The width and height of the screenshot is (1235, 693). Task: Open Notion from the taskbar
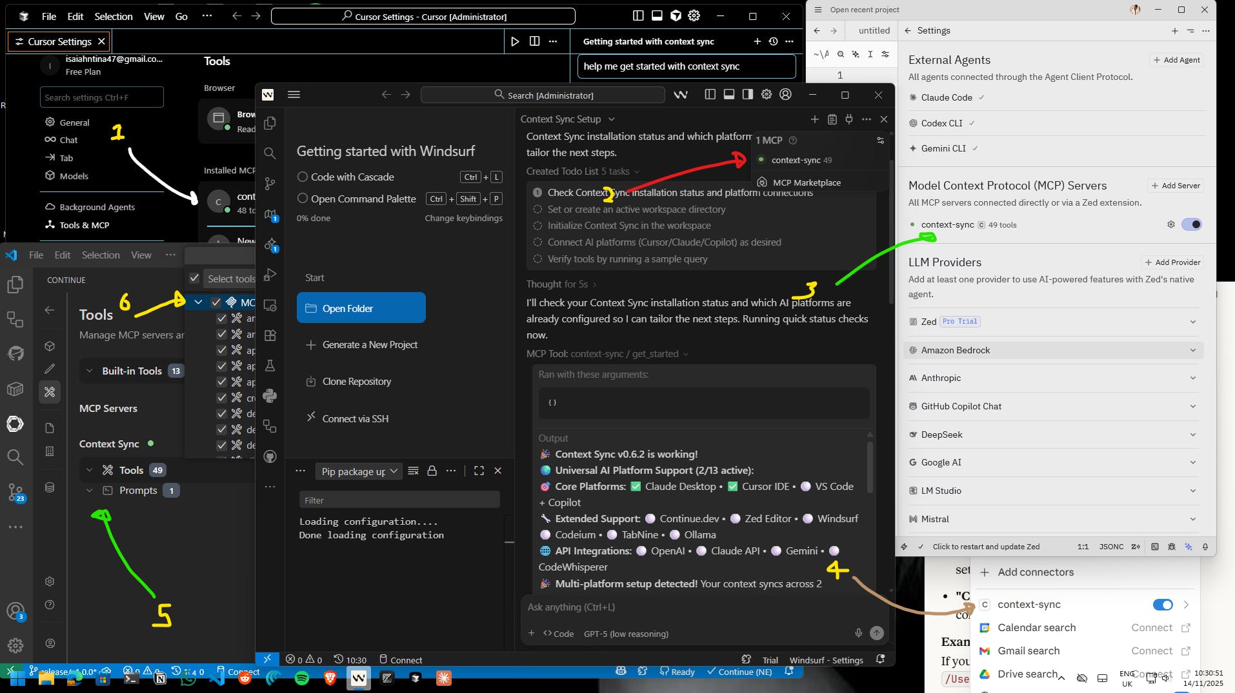pyautogui.click(x=160, y=678)
